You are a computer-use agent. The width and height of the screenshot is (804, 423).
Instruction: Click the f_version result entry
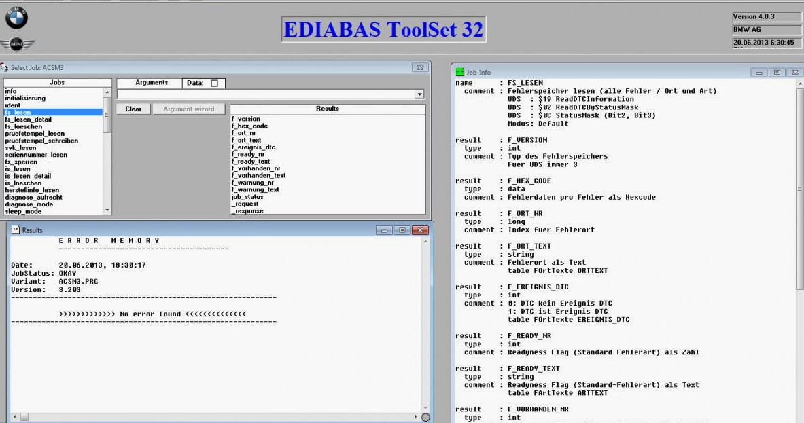[245, 119]
